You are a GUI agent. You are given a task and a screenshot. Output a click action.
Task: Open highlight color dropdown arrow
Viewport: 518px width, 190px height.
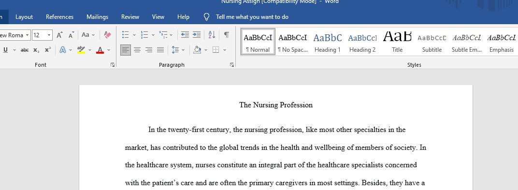pos(89,50)
